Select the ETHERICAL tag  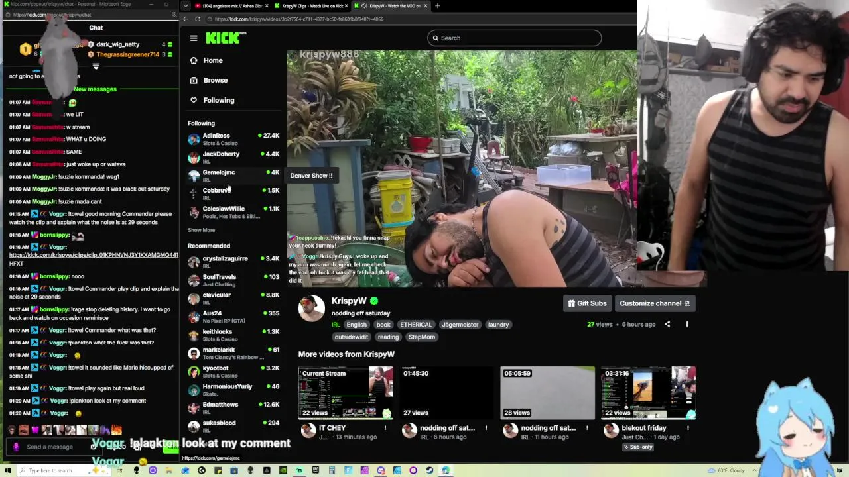coord(416,325)
